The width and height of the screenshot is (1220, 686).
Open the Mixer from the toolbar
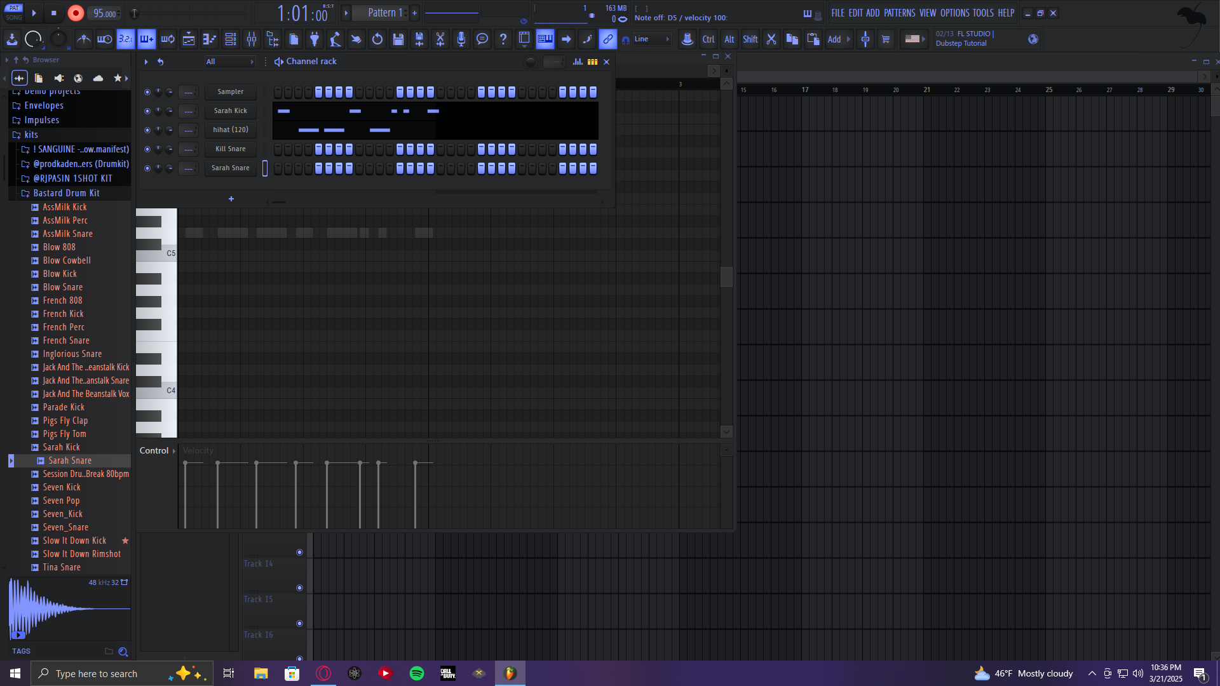point(252,39)
